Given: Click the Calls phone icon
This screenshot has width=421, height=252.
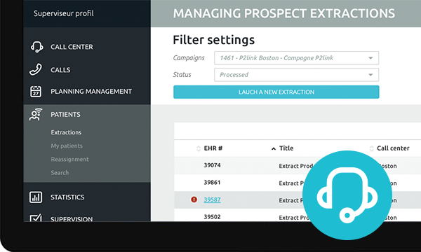Looking at the screenshot, I should (x=36, y=69).
